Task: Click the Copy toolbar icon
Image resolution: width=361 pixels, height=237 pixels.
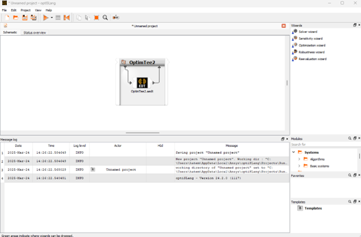Action: (79, 17)
